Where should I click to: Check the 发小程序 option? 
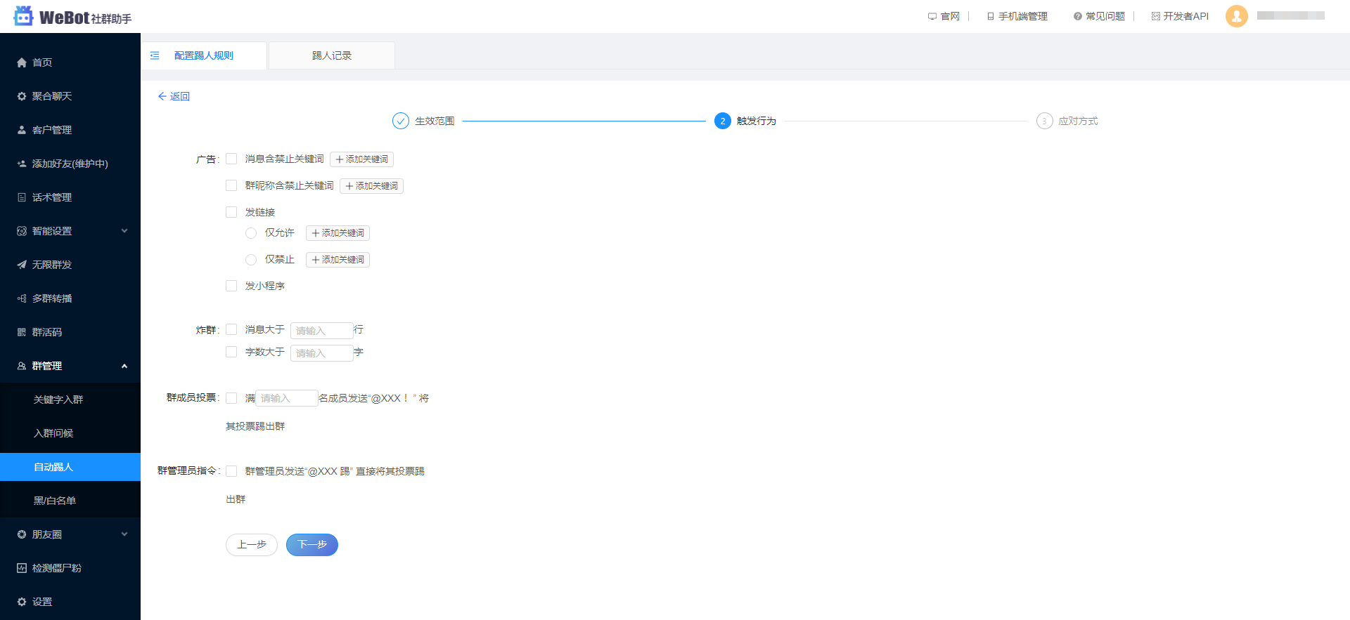coord(231,286)
